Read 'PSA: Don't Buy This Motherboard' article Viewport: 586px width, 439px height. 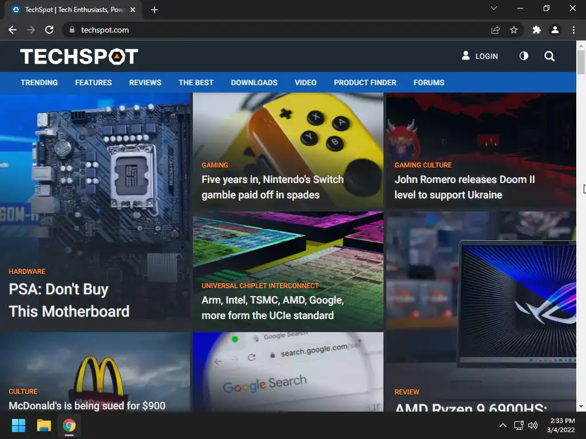pyautogui.click(x=69, y=300)
